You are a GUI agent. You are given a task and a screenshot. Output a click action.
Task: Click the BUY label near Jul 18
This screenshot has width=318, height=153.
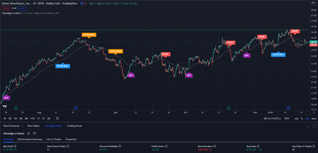(x=7, y=98)
